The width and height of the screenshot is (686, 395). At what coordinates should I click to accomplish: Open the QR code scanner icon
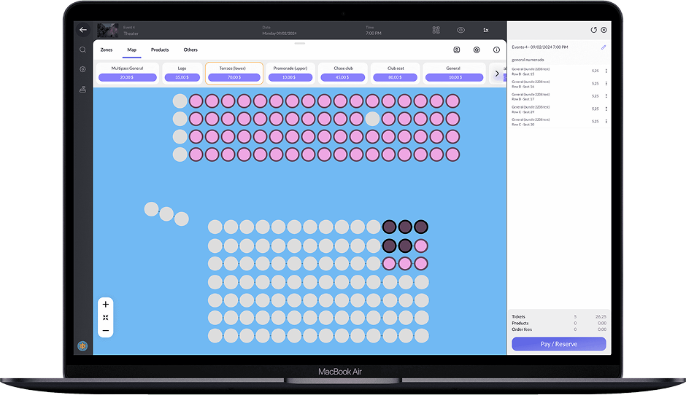(x=436, y=30)
